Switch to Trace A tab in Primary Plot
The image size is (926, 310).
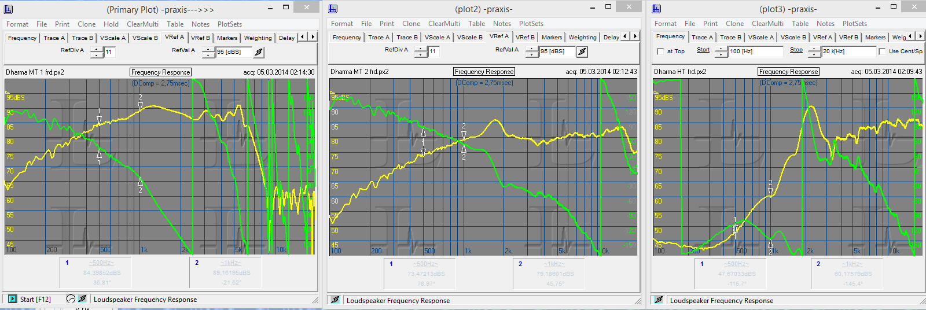point(54,38)
